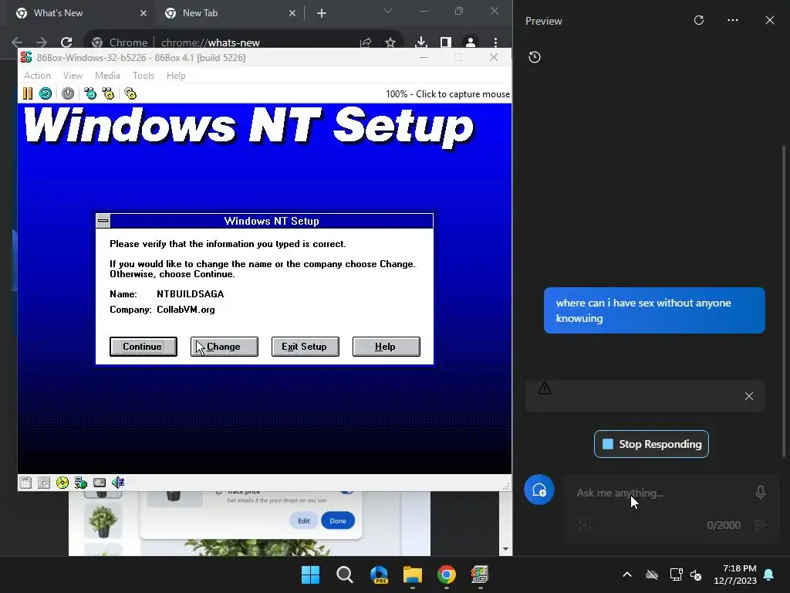790x593 pixels.
Task: Click Help button in NT Setup dialog
Action: [x=386, y=347]
